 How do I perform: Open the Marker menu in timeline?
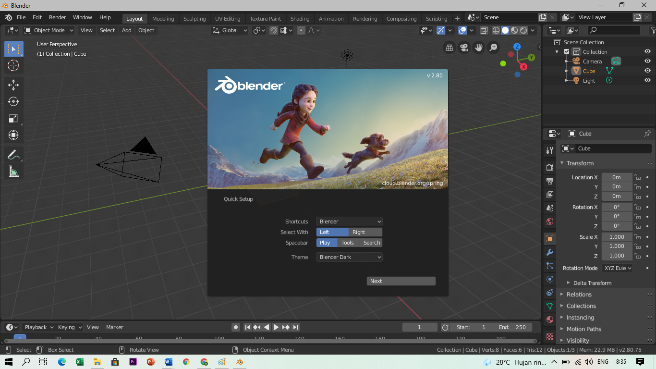(x=115, y=327)
